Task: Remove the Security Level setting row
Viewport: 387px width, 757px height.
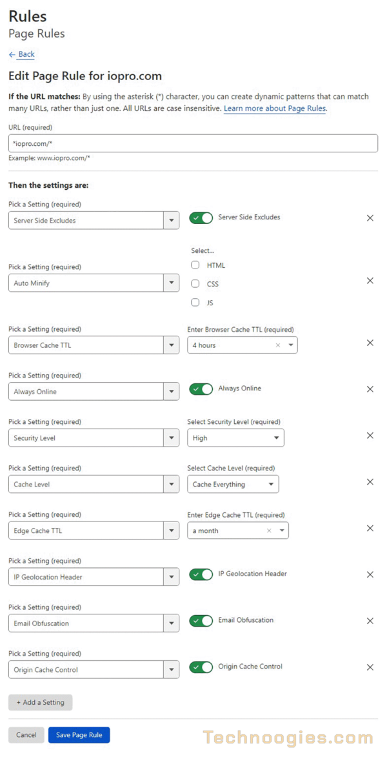Action: pos(370,436)
